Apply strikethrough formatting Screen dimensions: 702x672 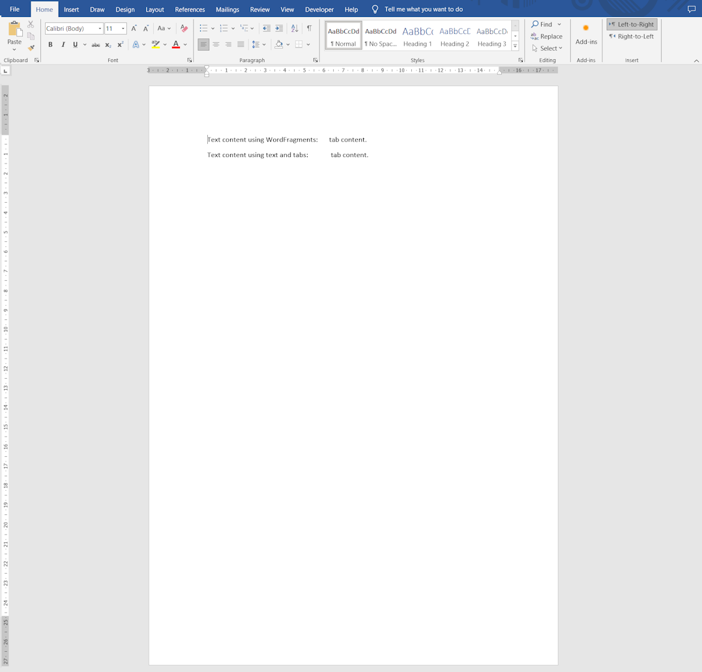click(95, 44)
